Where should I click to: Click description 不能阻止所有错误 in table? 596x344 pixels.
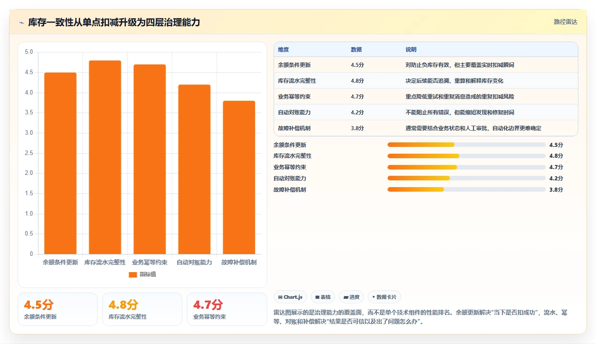pos(460,113)
